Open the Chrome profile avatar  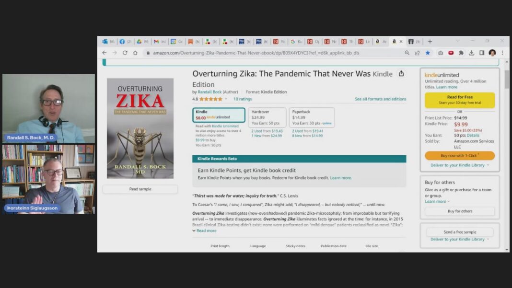coord(492,53)
